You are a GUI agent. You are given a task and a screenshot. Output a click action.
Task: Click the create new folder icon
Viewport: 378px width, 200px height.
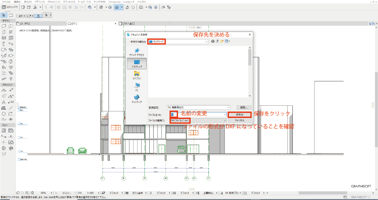pyautogui.click(x=222, y=41)
